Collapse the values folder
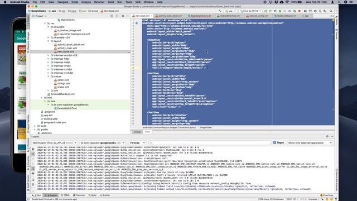Screen dimensions: 357x201 (49, 76)
